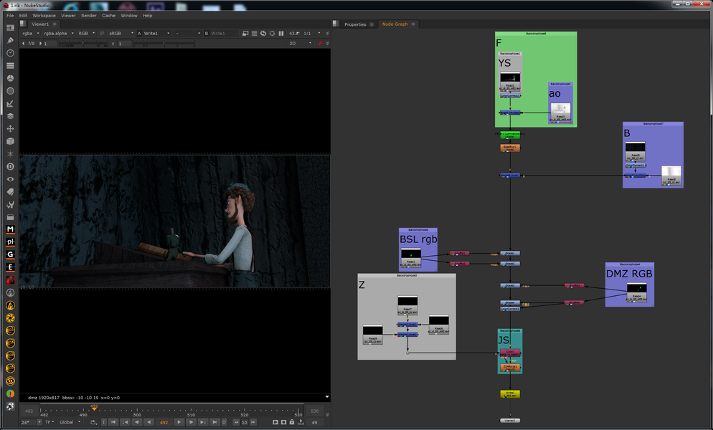Step forward one frame
Image resolution: width=713 pixels, height=430 pixels.
[191, 422]
